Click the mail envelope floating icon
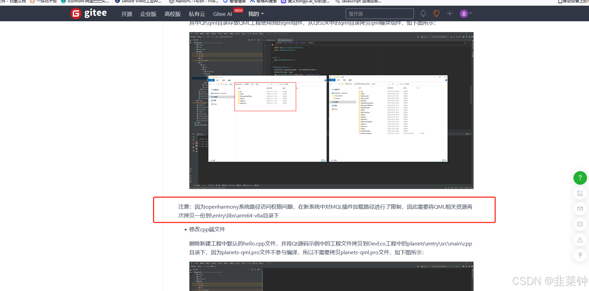This screenshot has height=291, width=589. click(x=580, y=209)
